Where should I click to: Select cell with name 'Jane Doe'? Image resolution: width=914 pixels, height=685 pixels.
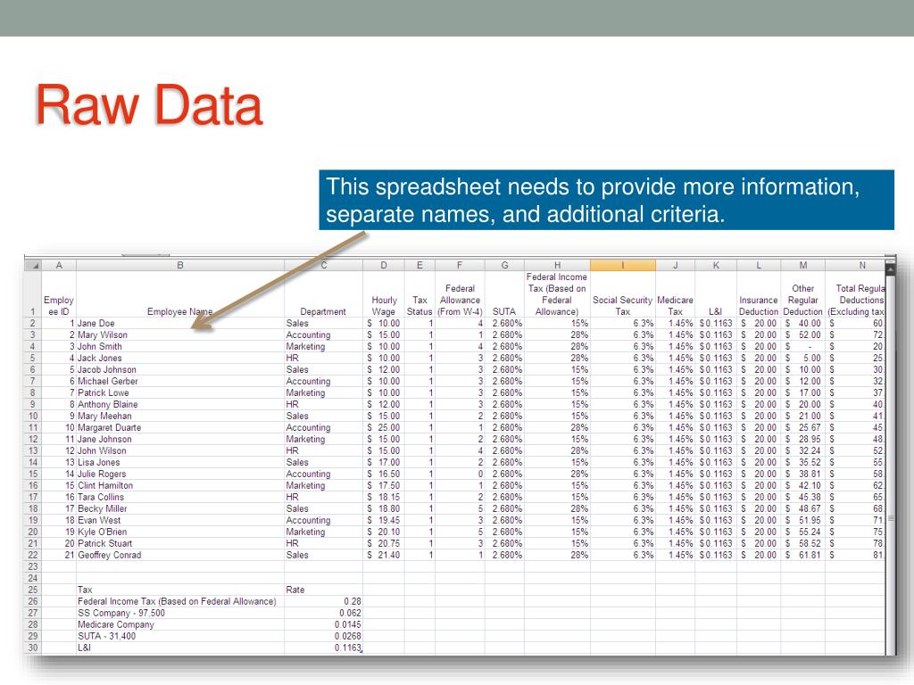[180, 323]
